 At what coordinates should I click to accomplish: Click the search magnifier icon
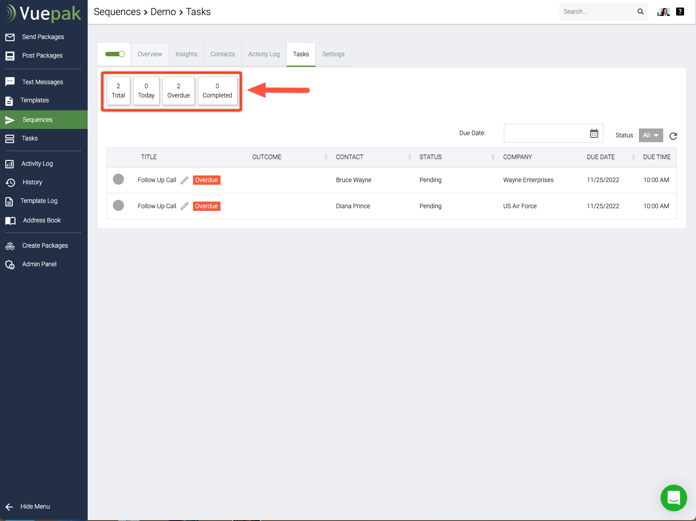point(640,12)
